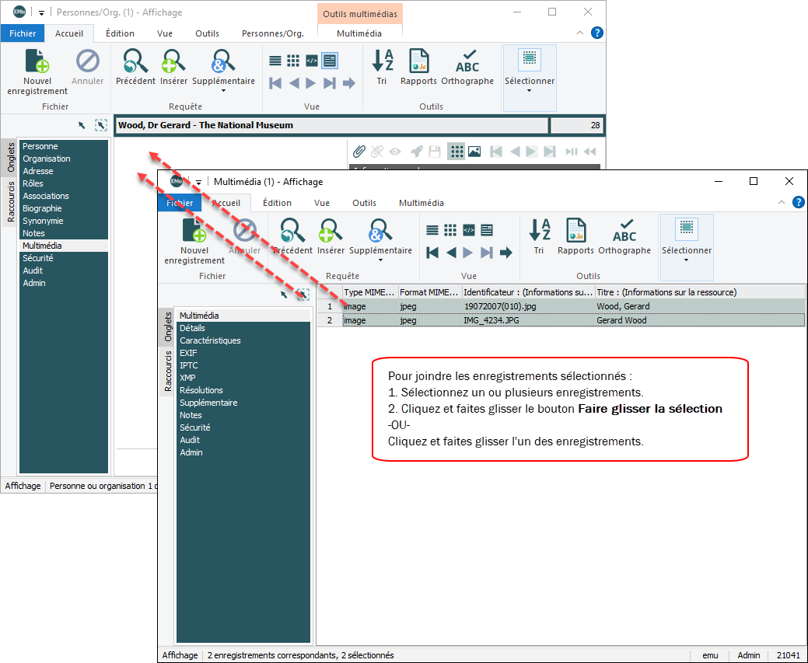Click Insérer search icon in the Multimédia window
This screenshot has height=663, width=808.
click(331, 236)
